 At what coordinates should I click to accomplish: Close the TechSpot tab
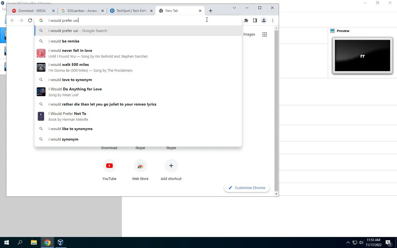point(151,11)
